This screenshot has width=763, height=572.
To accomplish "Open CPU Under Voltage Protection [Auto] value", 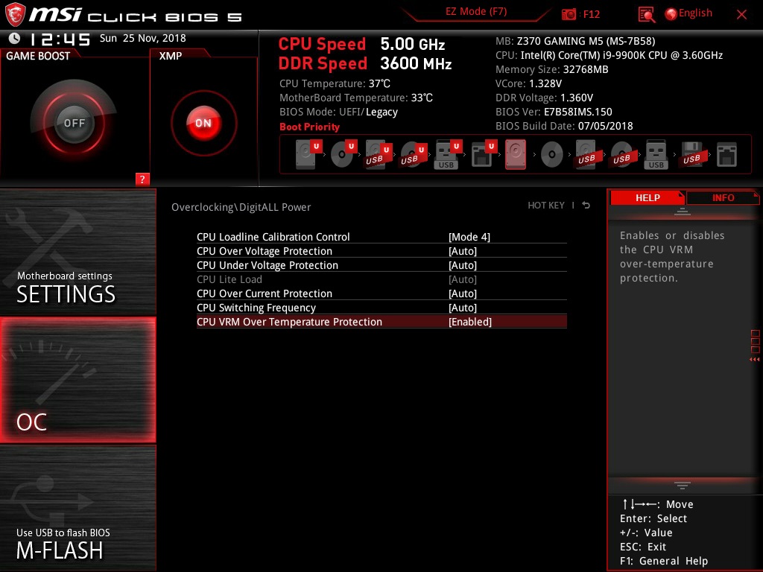I will pyautogui.click(x=462, y=265).
